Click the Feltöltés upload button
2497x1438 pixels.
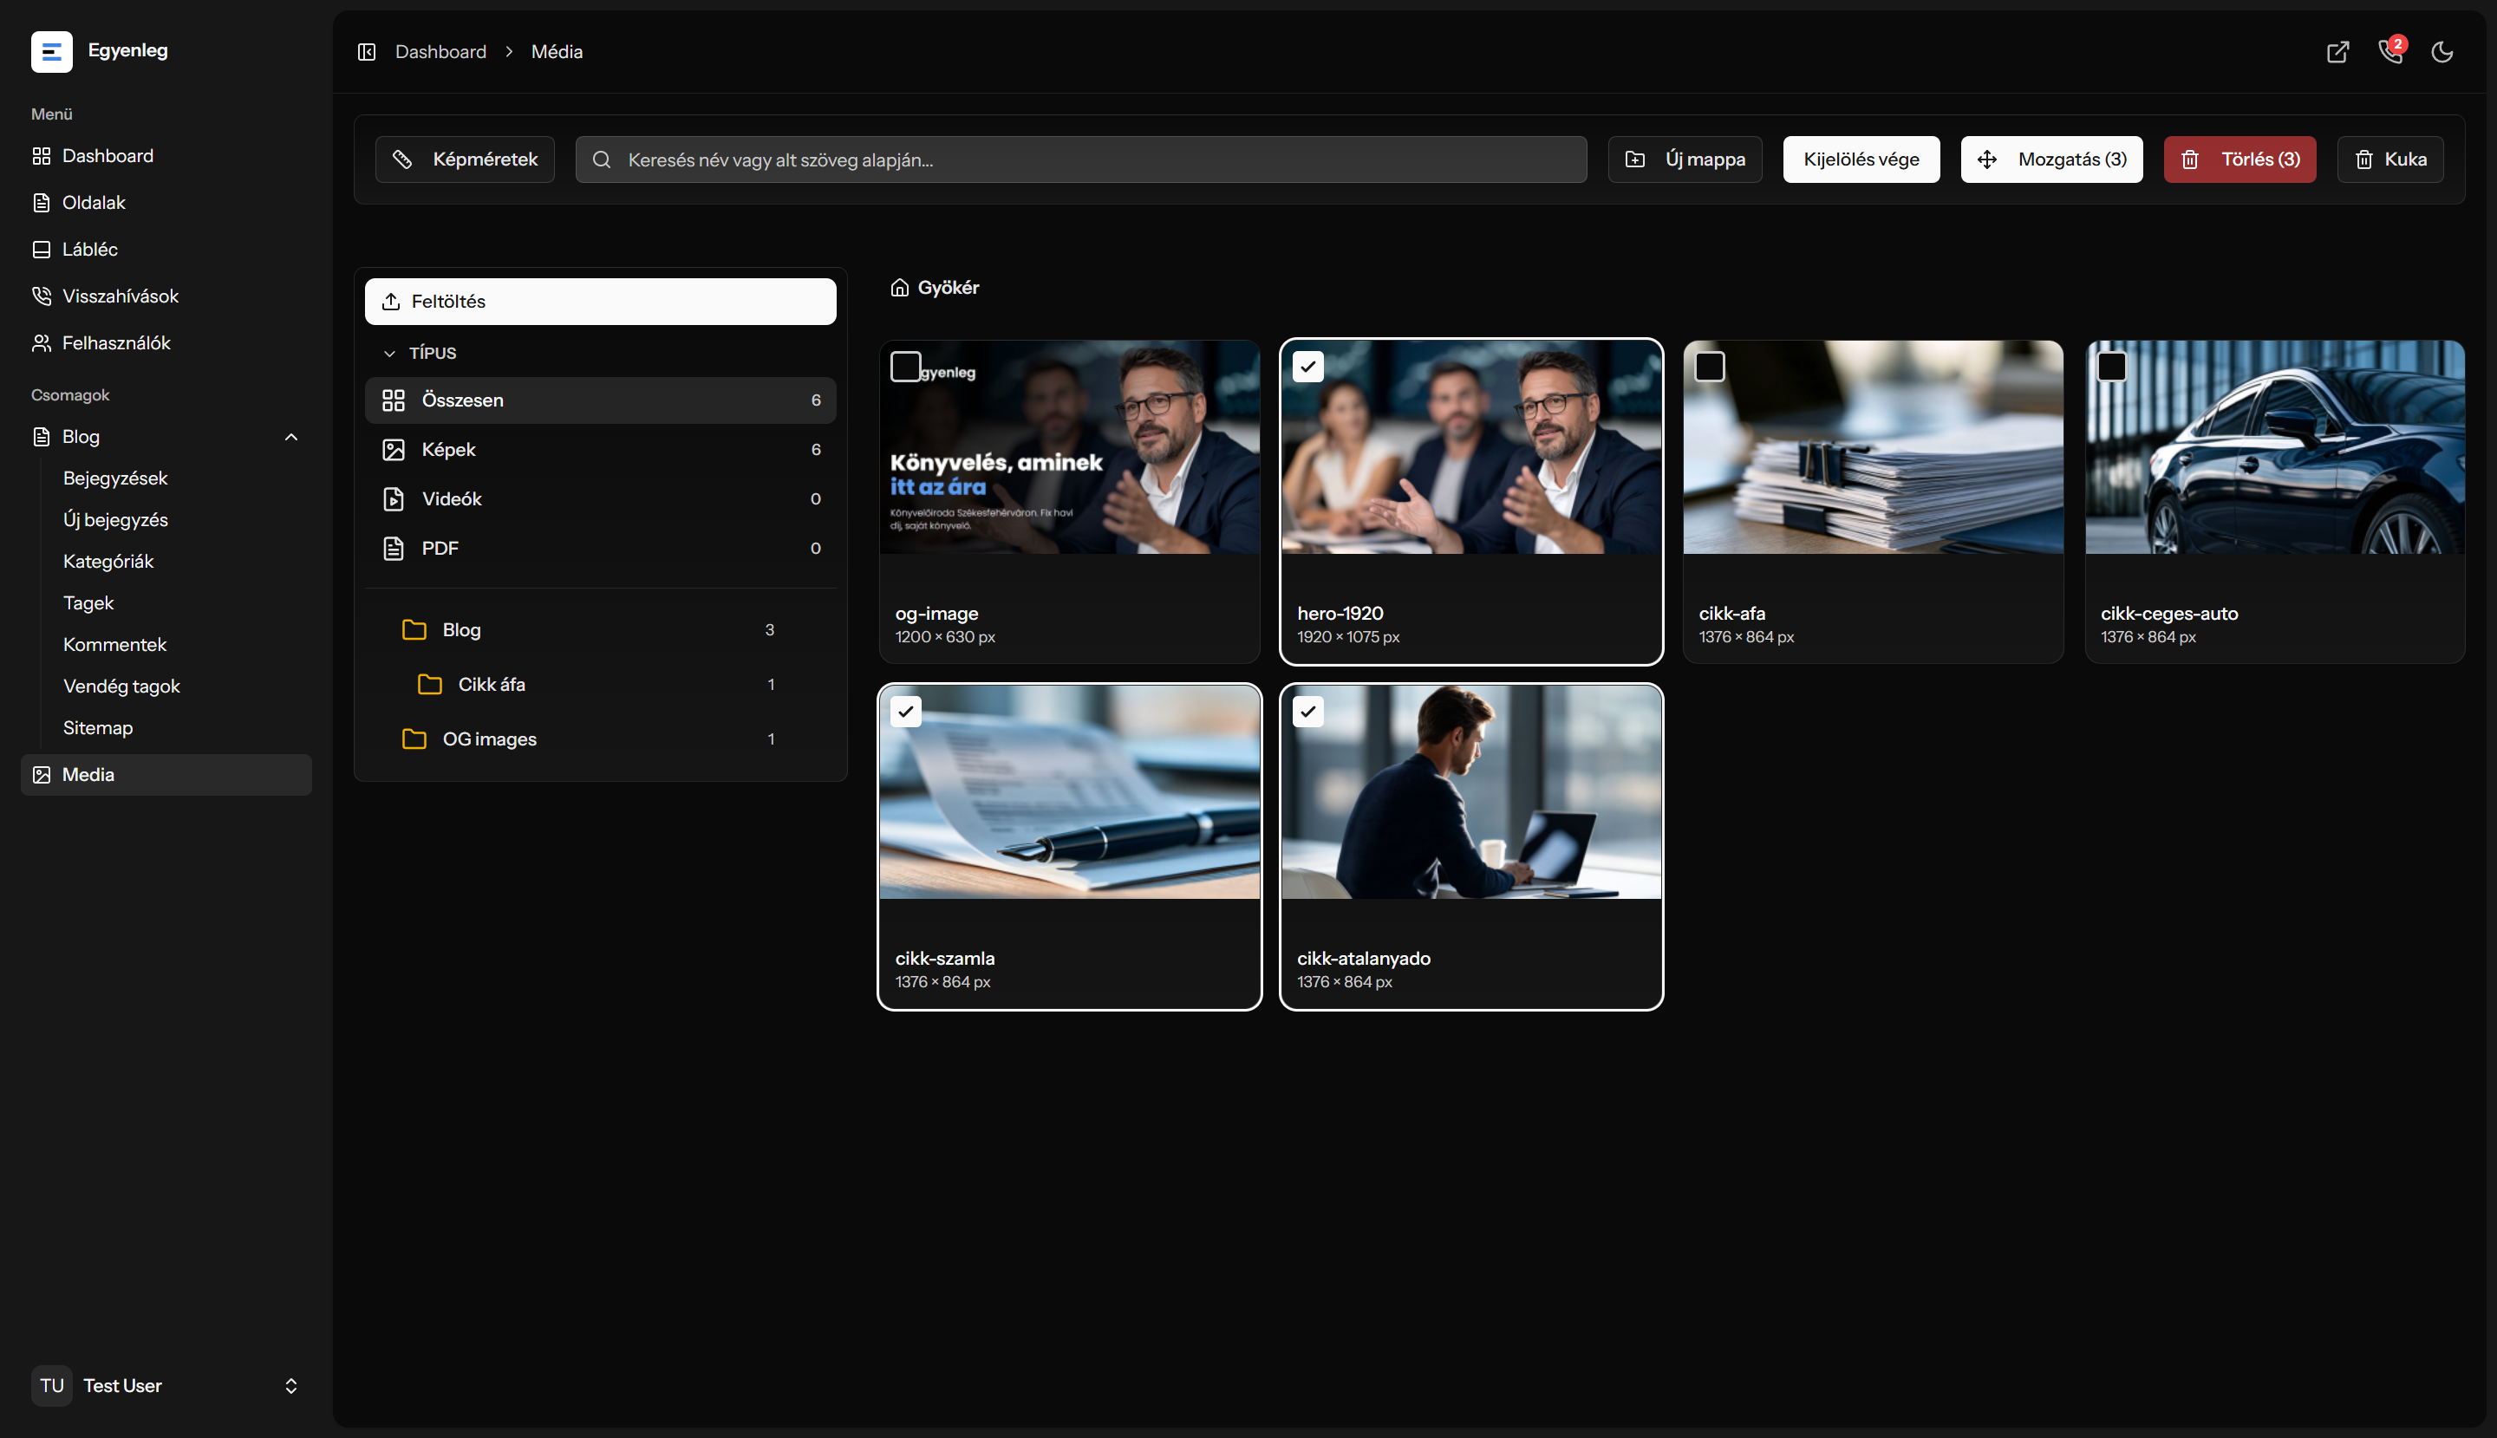tap(601, 302)
